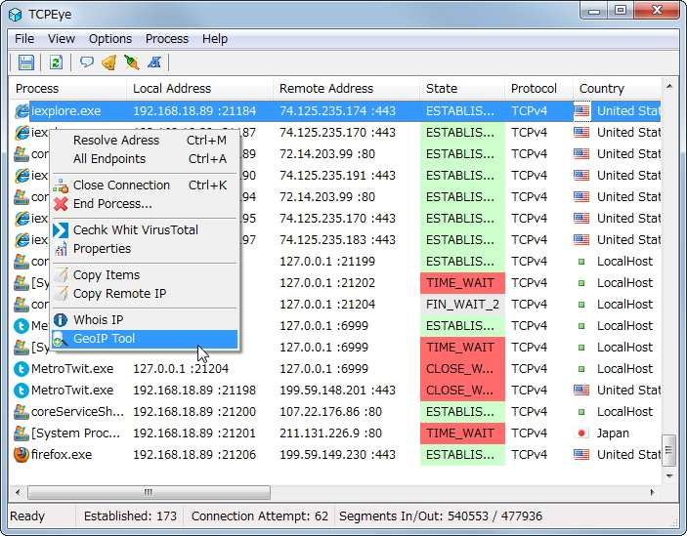Click the Properties chart icon
The height and width of the screenshot is (536, 687).
click(x=61, y=249)
